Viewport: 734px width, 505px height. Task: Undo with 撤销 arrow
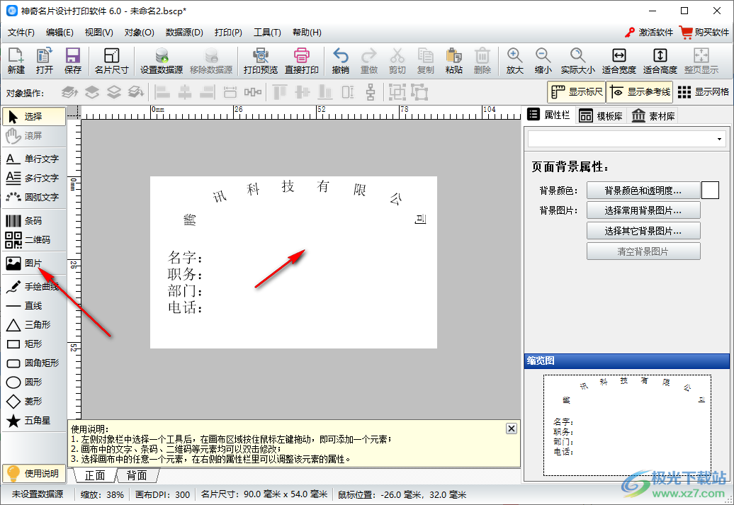(340, 61)
